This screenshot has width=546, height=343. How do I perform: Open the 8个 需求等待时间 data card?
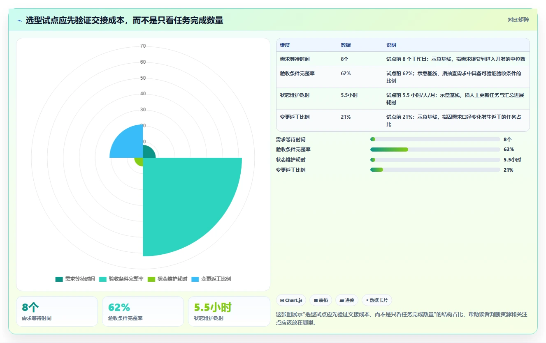point(57,311)
